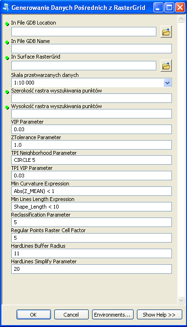This screenshot has height=327, width=187.
Task: Click the OK button
Action: [34, 314]
